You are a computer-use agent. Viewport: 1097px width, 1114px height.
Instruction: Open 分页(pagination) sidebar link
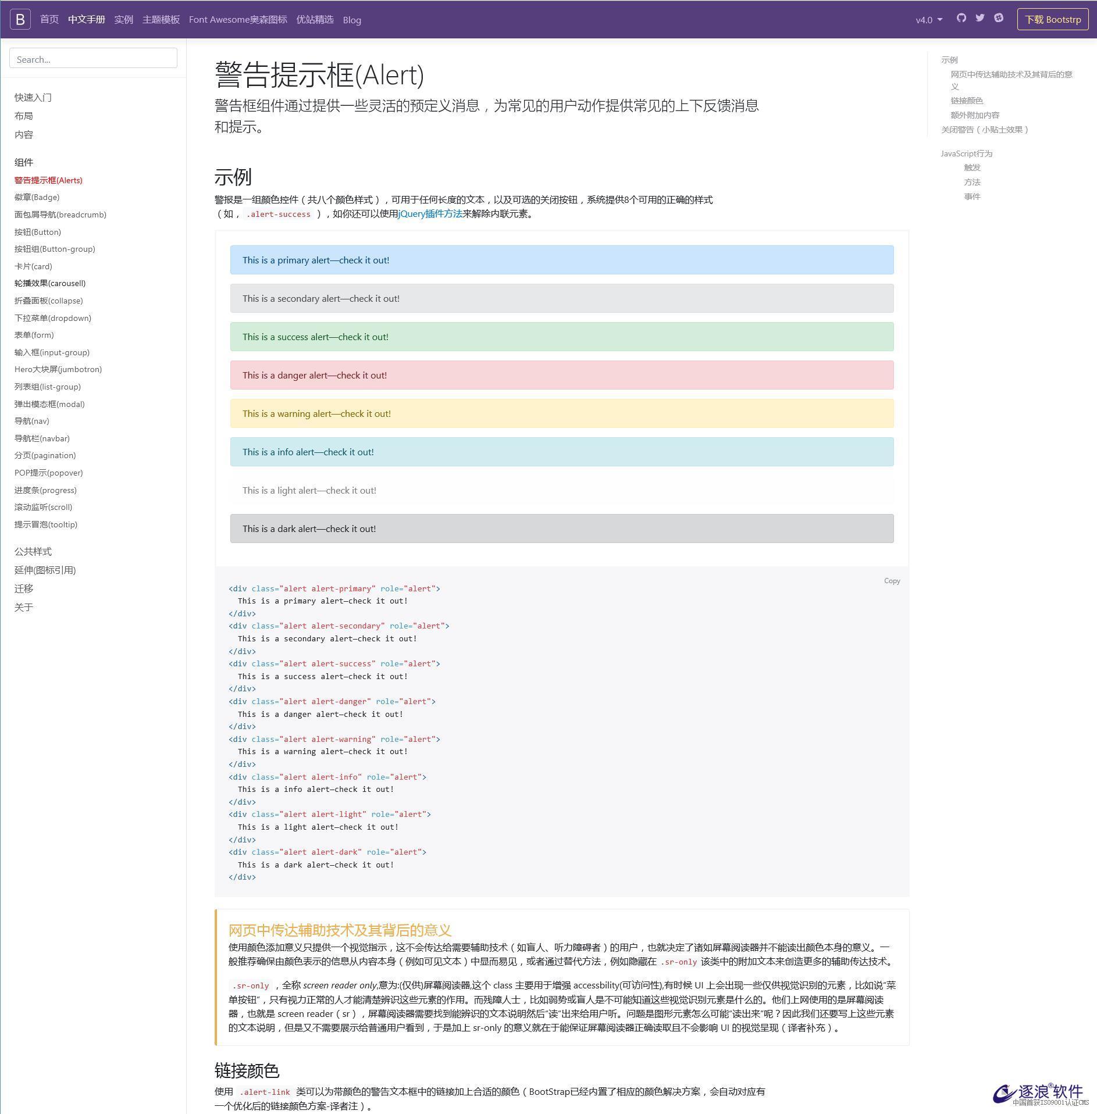[x=45, y=455]
